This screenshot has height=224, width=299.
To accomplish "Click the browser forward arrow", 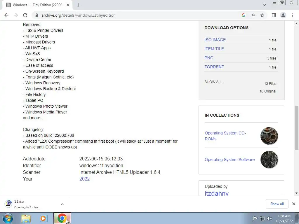I will (16, 15).
